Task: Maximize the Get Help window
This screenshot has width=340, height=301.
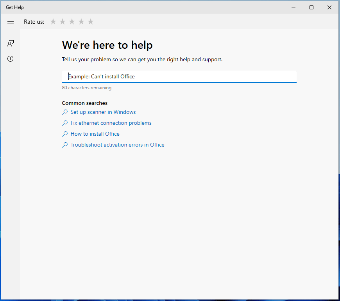Action: tap(311, 7)
